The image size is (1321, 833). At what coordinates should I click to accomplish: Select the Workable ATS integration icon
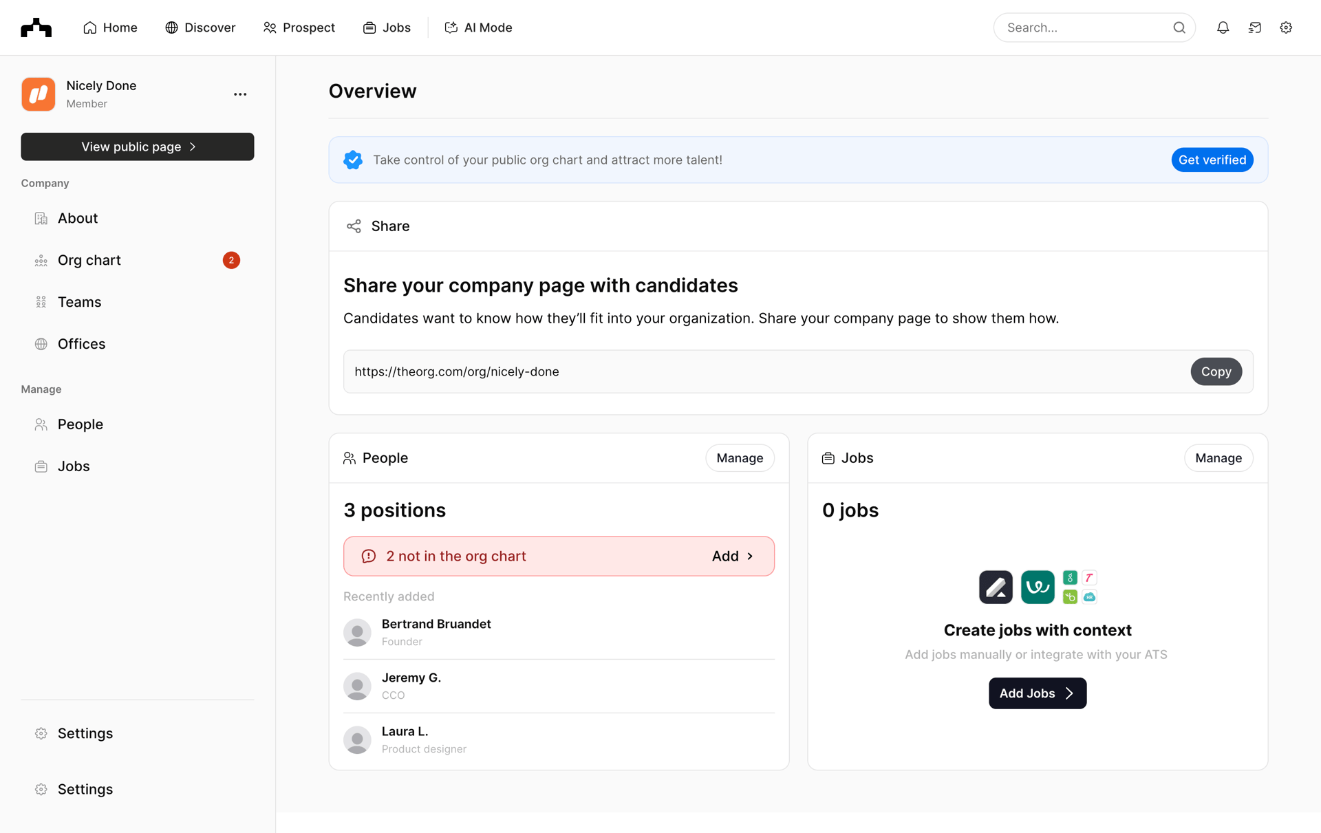click(x=1038, y=587)
